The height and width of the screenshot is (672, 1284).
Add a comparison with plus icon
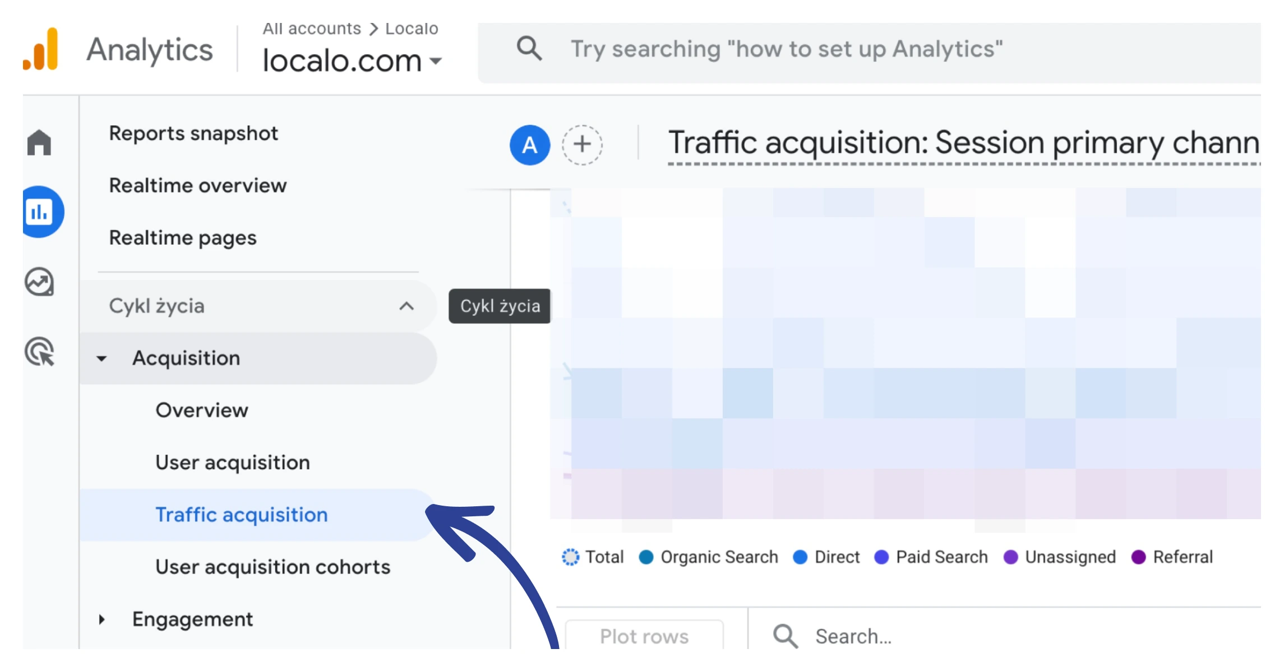coord(582,145)
